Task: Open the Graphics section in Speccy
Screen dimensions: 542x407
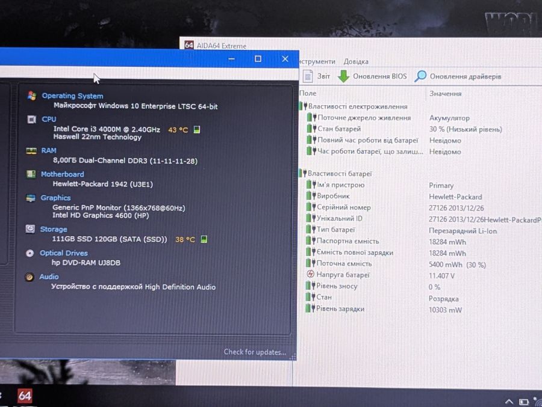Action: pos(55,198)
